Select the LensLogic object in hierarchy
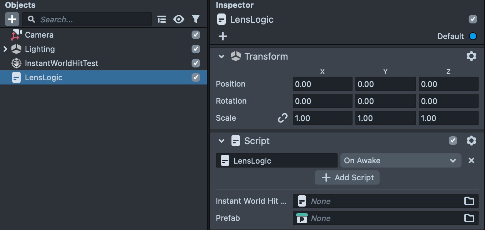The width and height of the screenshot is (485, 230). (43, 77)
